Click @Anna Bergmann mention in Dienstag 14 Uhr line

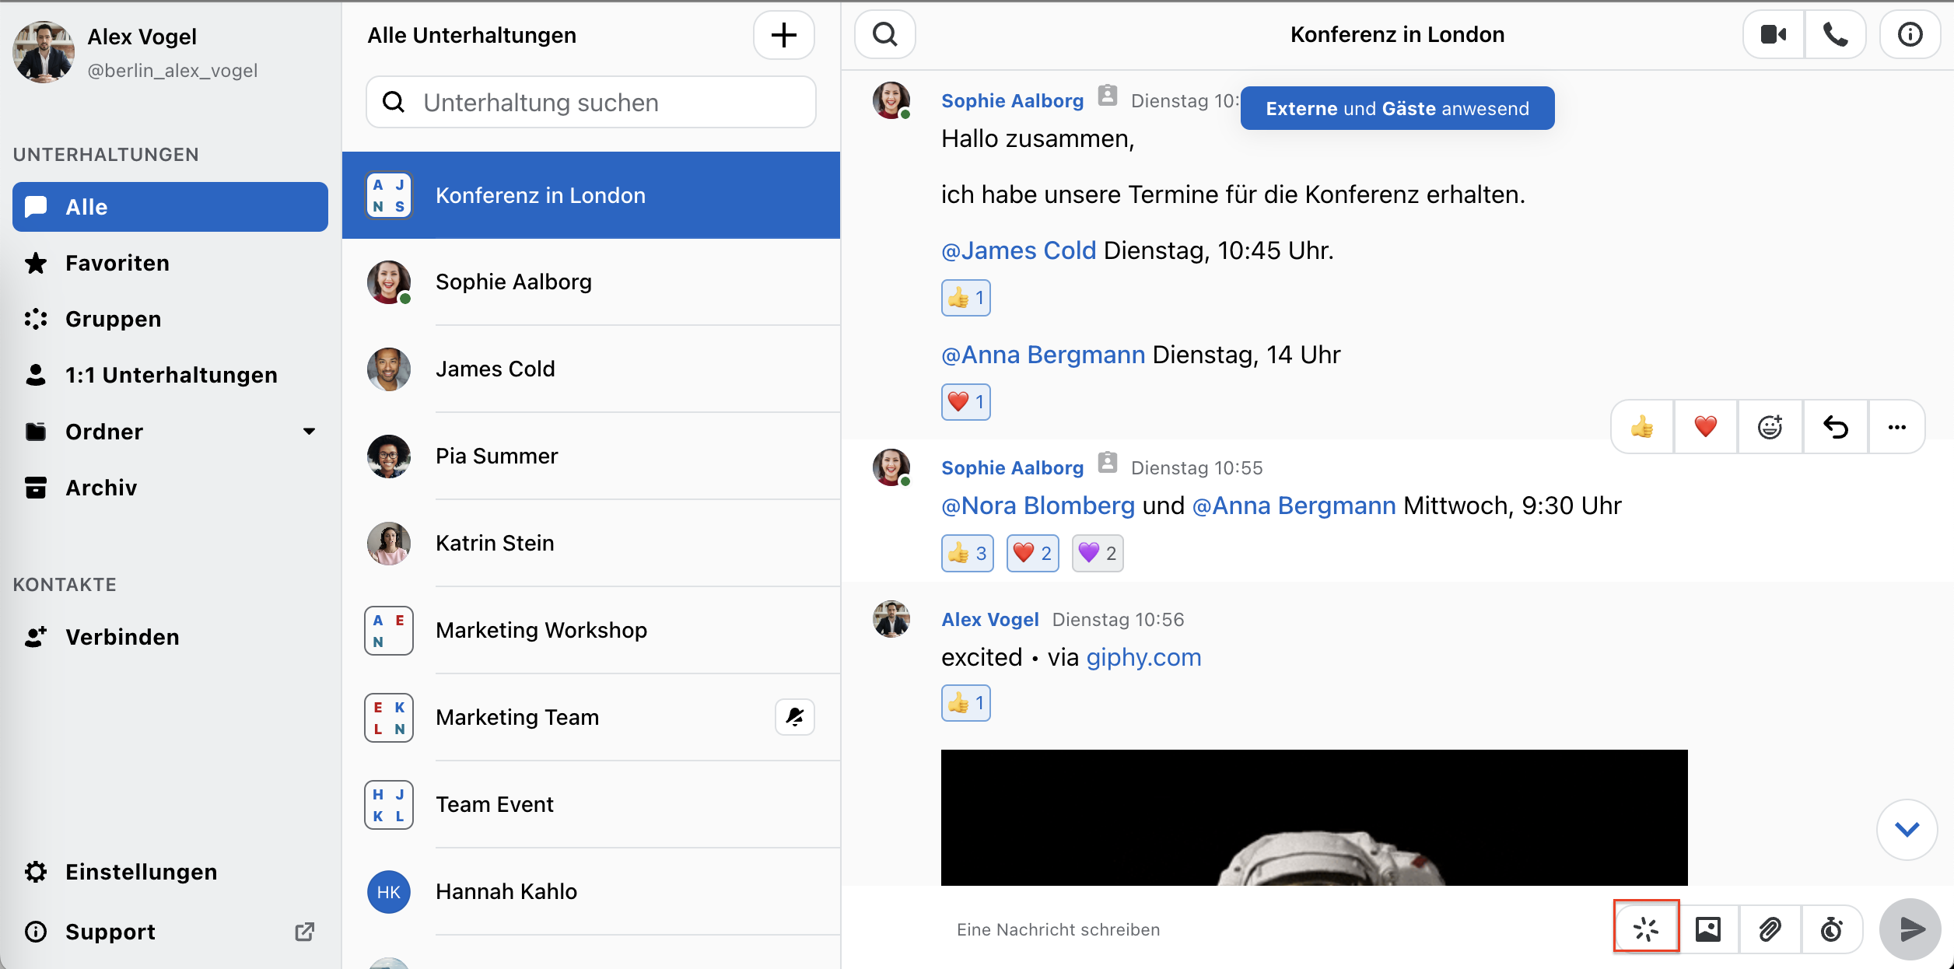point(1043,355)
